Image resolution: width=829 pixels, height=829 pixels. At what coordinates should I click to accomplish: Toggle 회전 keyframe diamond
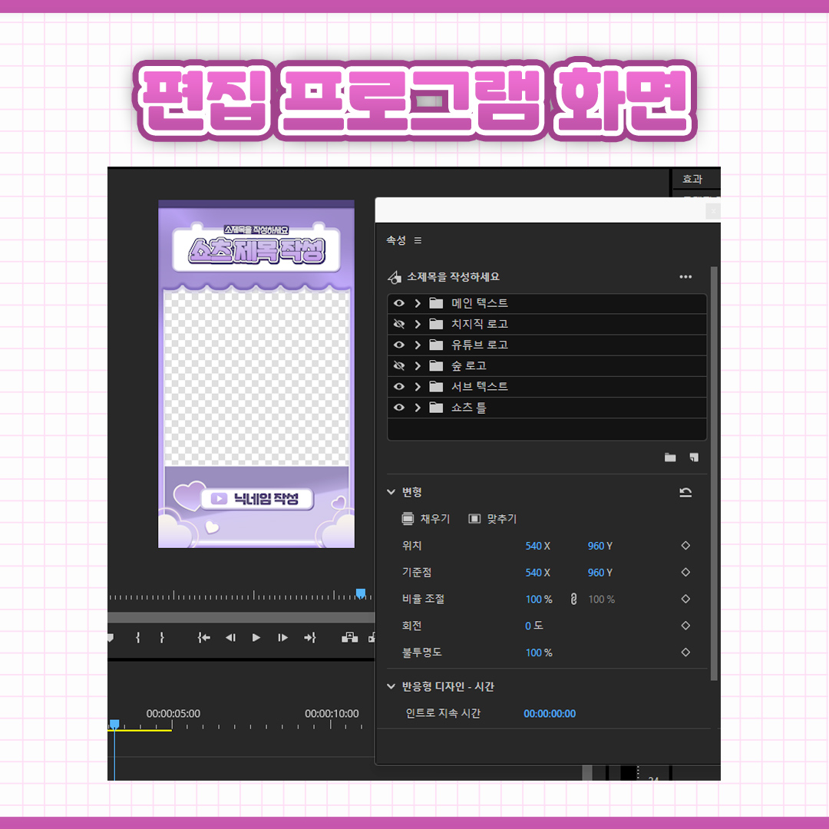(685, 626)
